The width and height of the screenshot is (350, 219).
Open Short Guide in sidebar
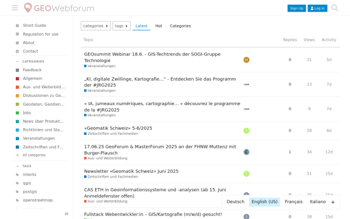pyautogui.click(x=34, y=26)
